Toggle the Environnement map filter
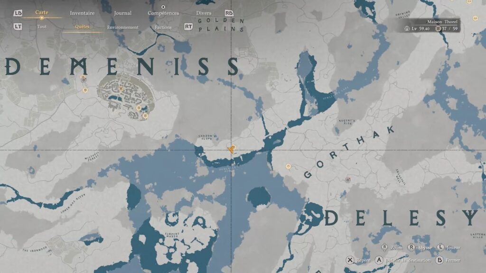Screen dimensions: 486x273 122,27
